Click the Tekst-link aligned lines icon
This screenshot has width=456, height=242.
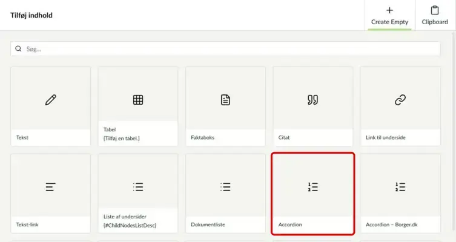coord(51,187)
